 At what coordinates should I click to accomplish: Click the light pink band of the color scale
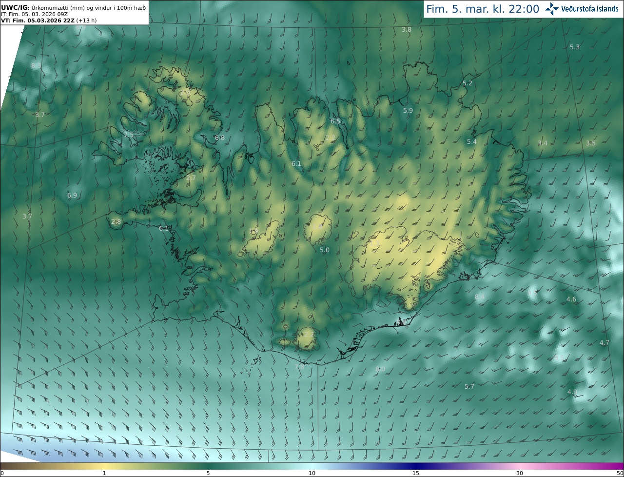click(520, 466)
